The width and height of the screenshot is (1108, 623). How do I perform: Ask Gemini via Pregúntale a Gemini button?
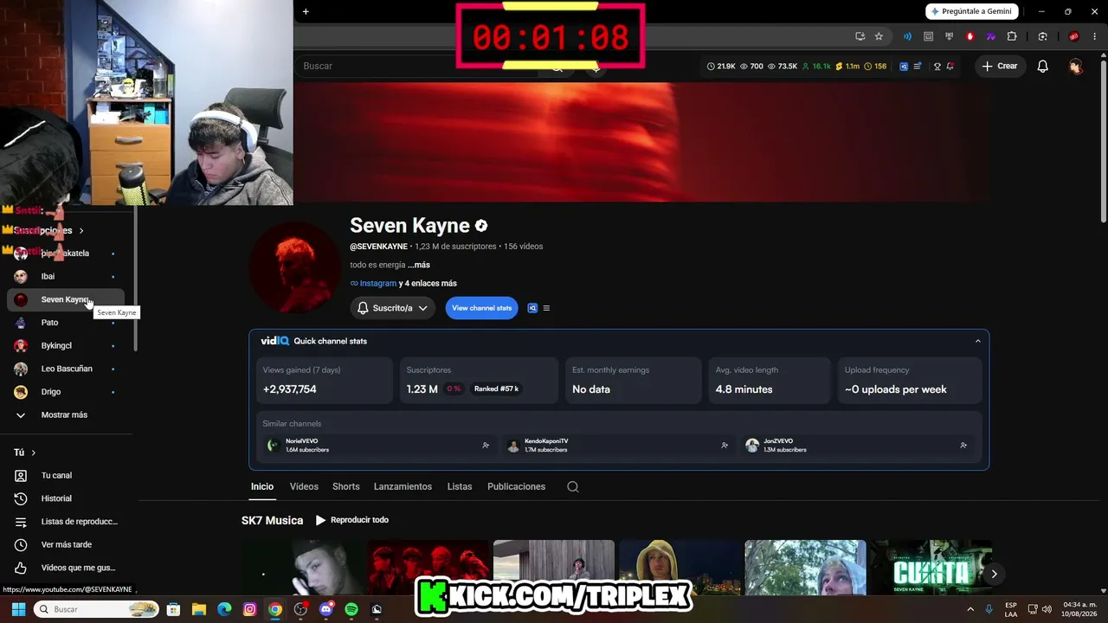tap(972, 11)
